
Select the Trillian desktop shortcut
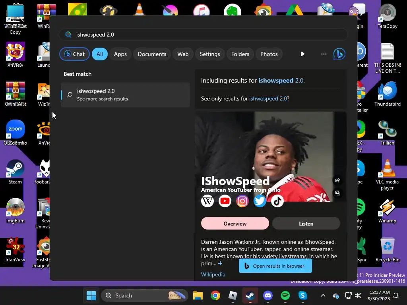(x=387, y=133)
